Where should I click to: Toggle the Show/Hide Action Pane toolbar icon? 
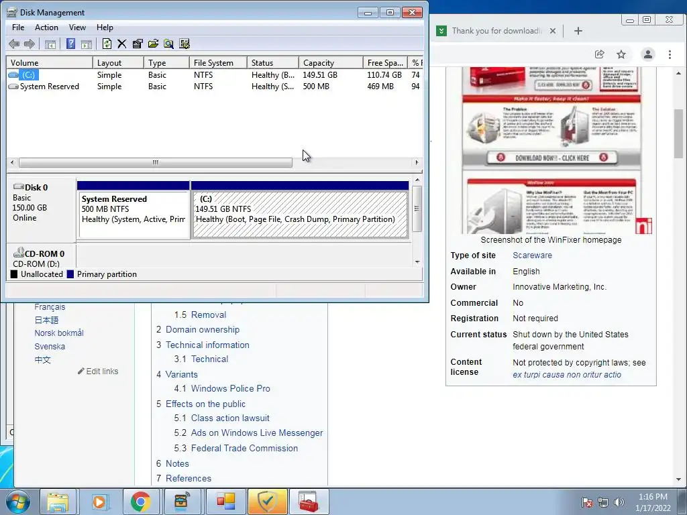87,44
